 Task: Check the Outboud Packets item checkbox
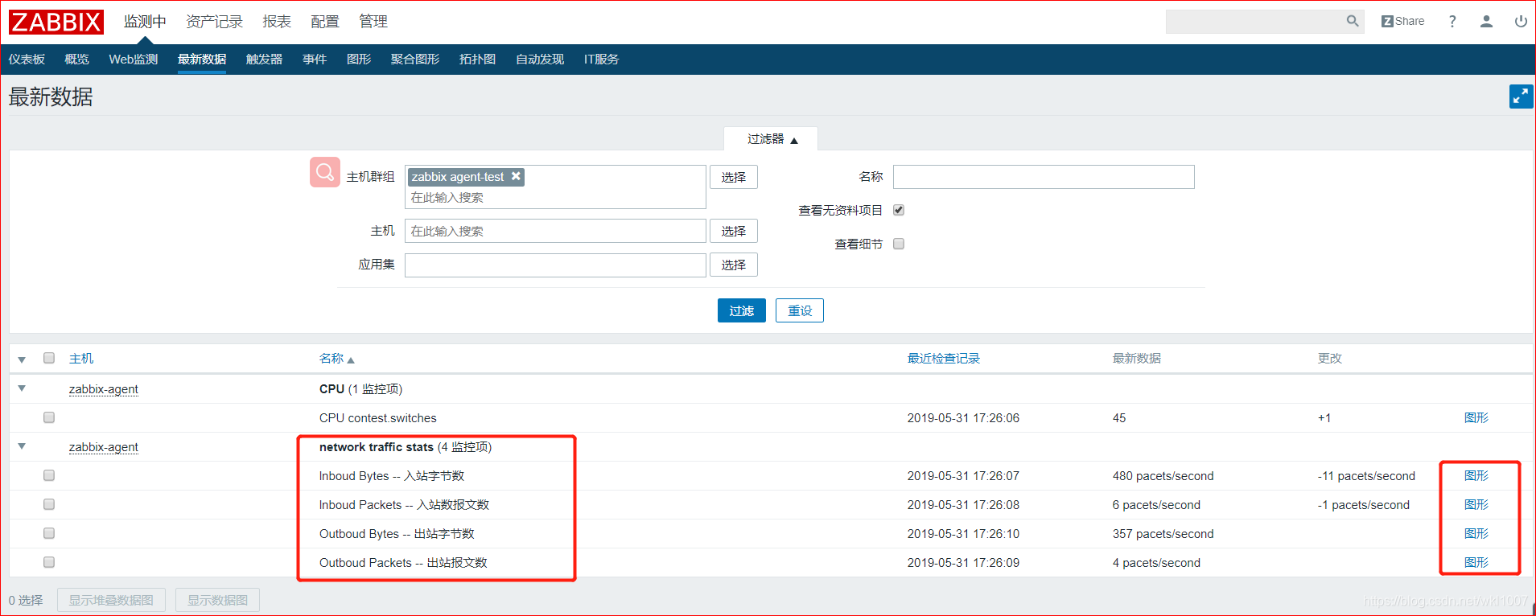tap(49, 562)
